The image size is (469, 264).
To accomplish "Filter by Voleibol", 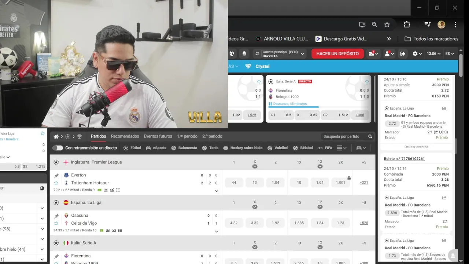I will [x=278, y=148].
